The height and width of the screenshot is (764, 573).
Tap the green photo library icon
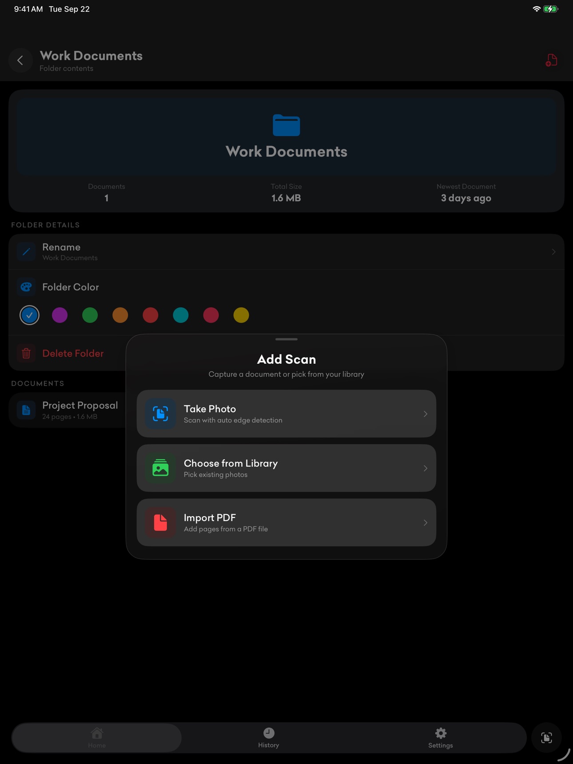[160, 468]
